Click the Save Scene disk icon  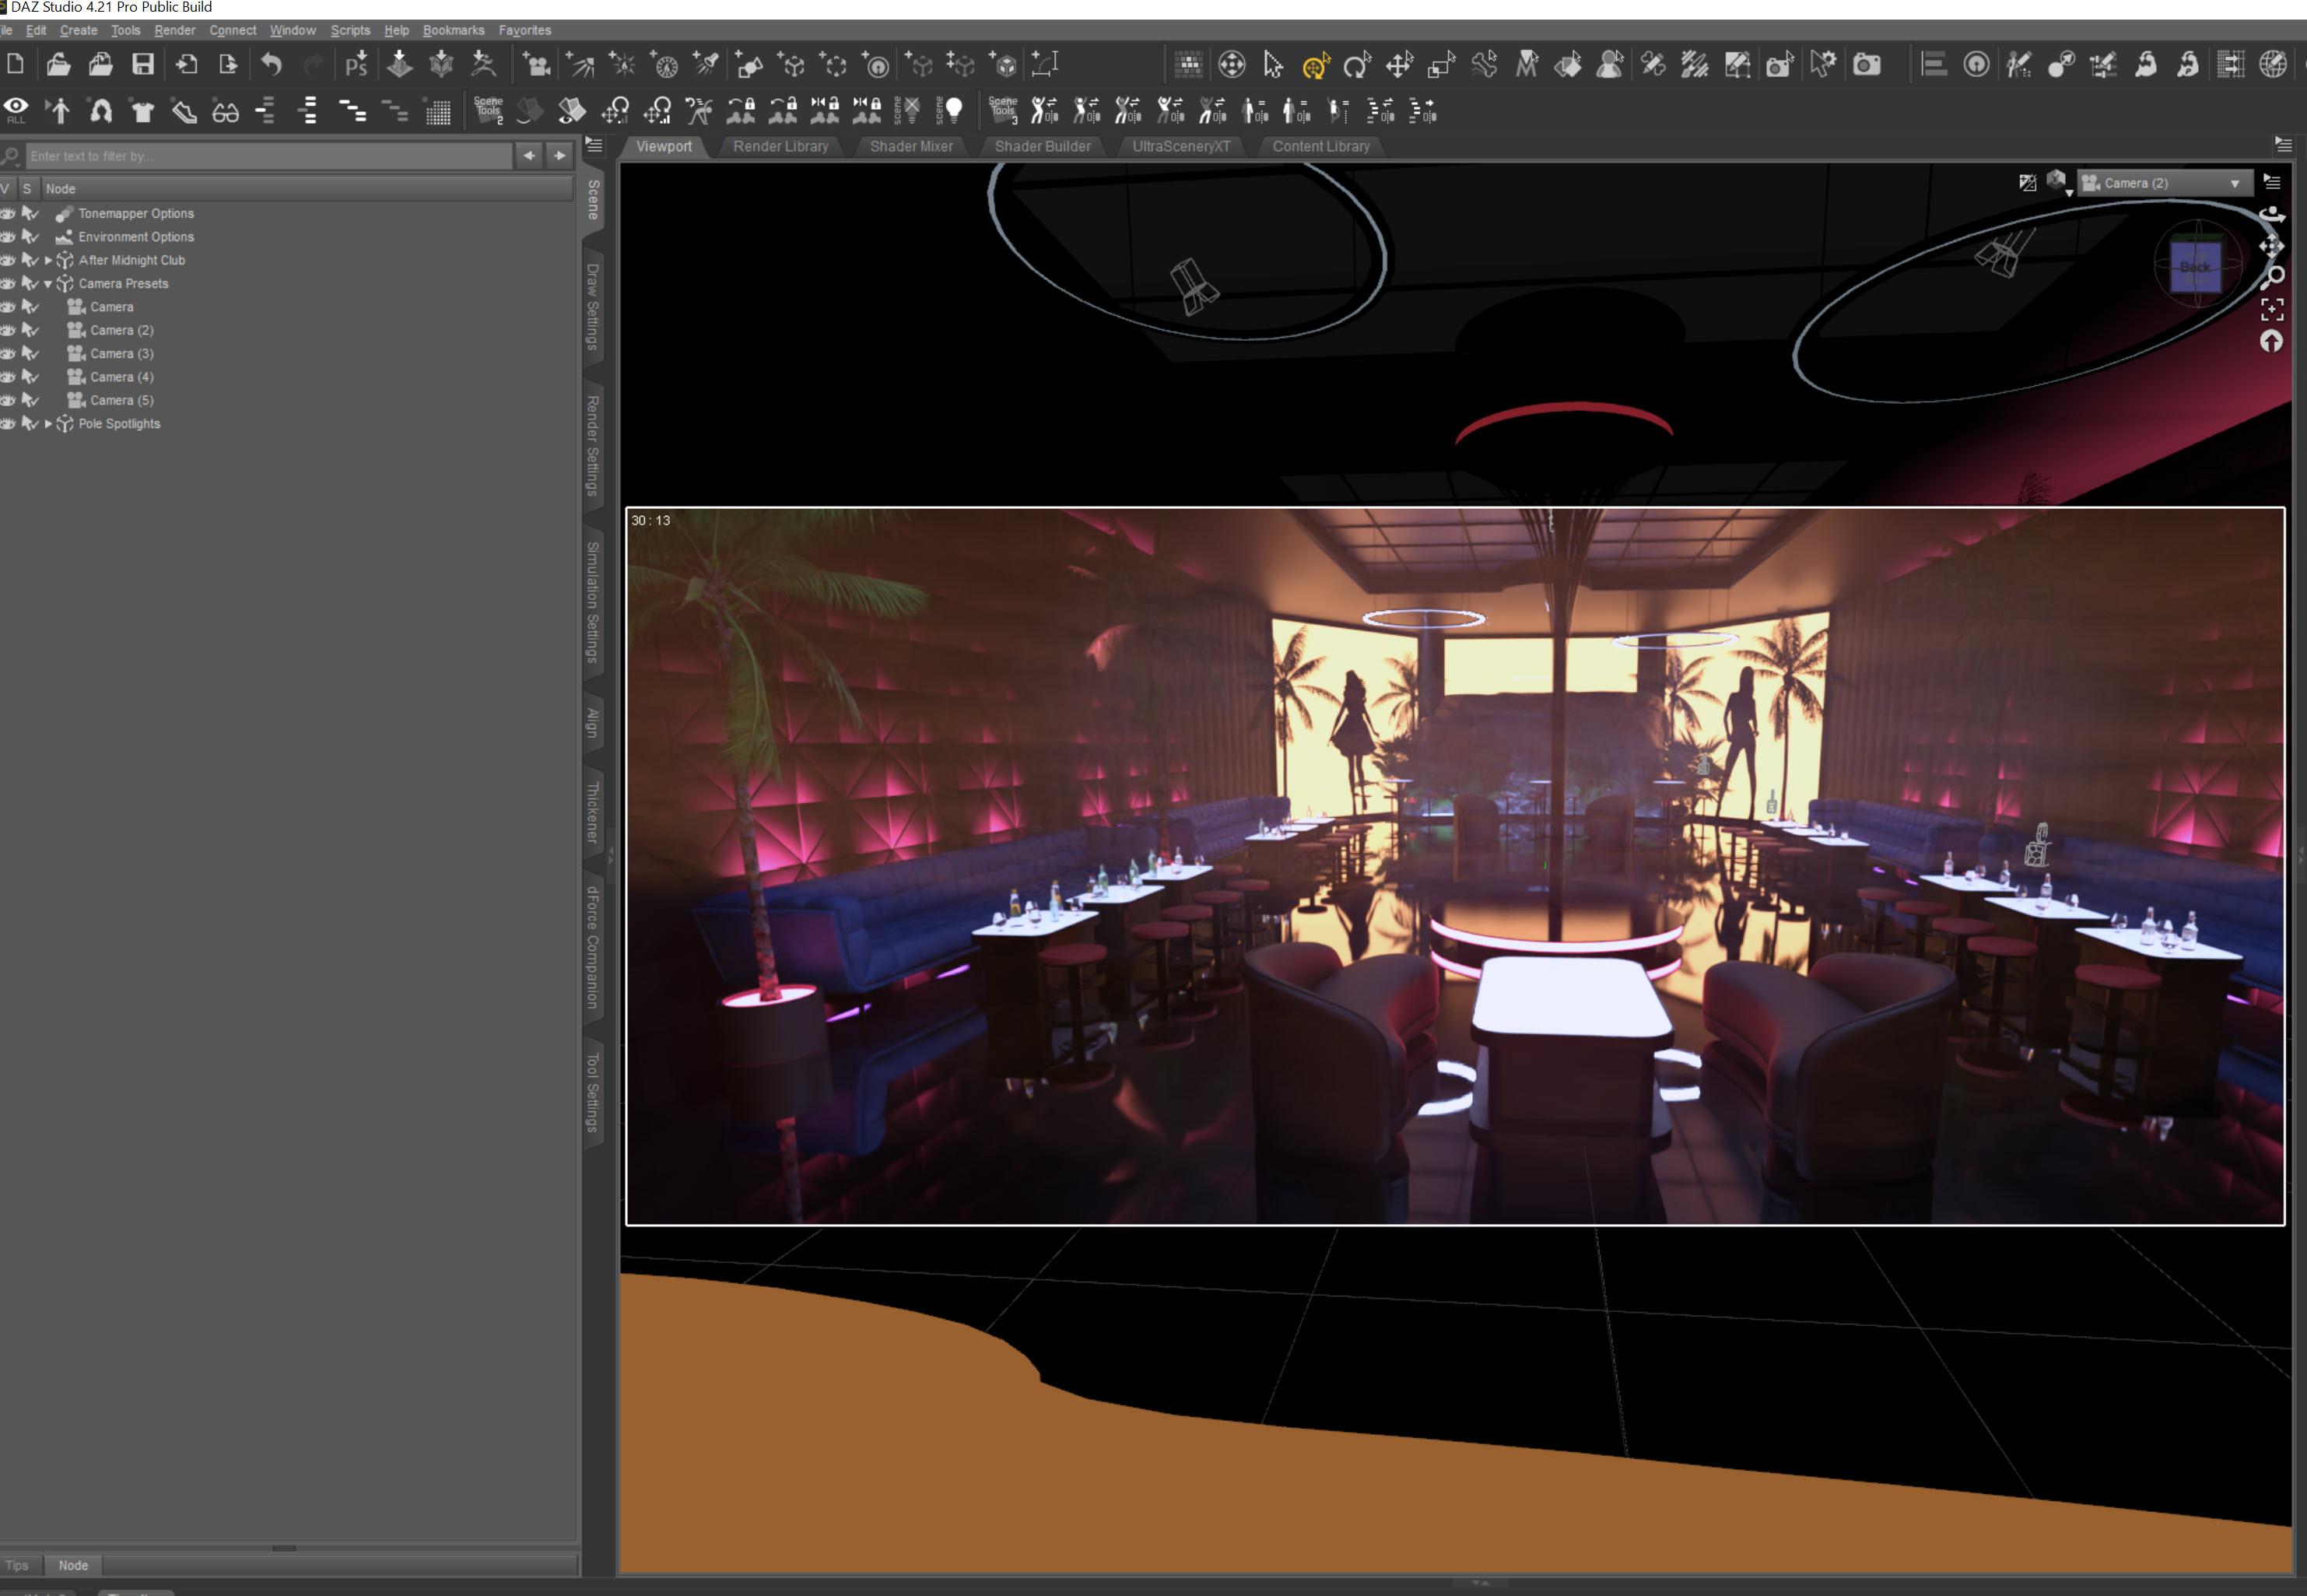[x=143, y=65]
